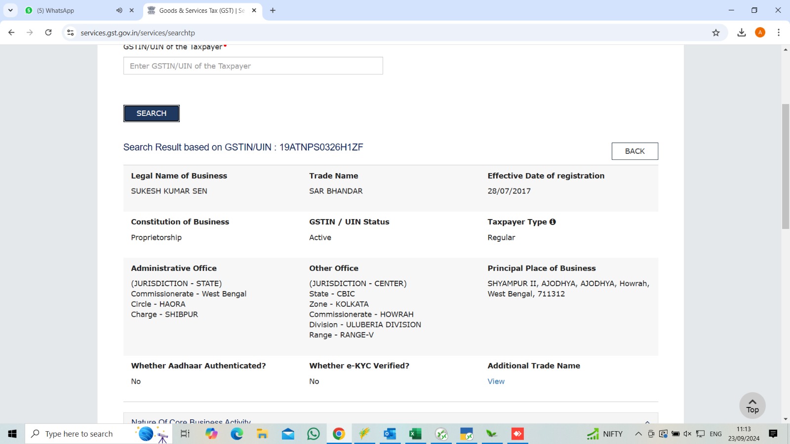Reload the page with the refresh icon
Image resolution: width=790 pixels, height=444 pixels.
(48, 33)
